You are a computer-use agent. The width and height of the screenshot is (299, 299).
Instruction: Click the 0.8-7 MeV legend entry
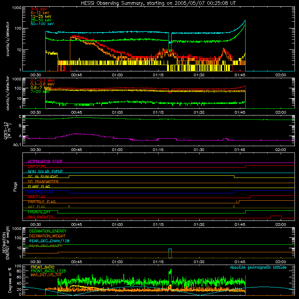pyautogui.click(x=41, y=88)
